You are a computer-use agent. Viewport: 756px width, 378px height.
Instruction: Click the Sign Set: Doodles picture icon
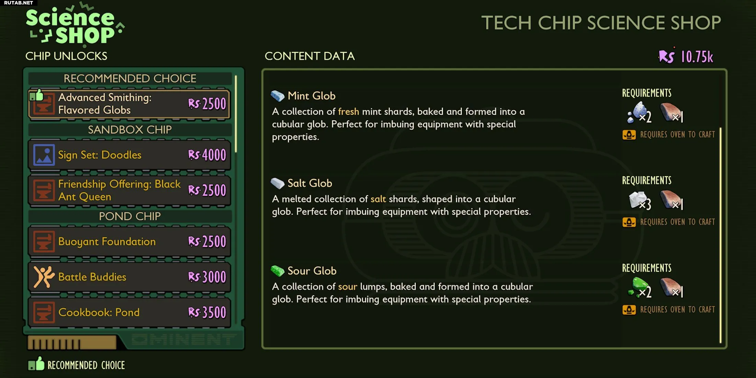point(44,155)
